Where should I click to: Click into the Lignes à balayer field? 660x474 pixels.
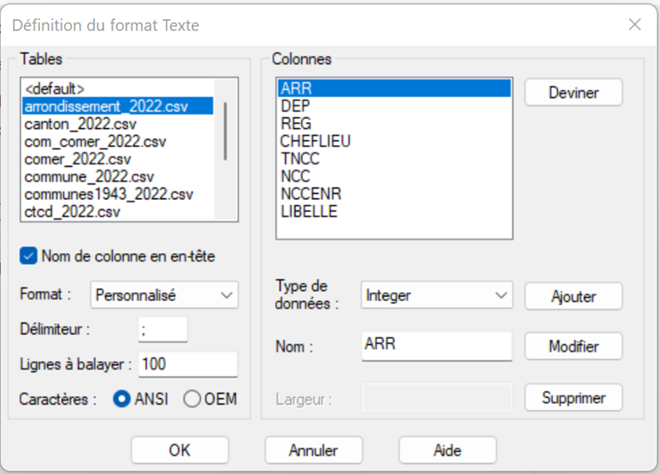pyautogui.click(x=187, y=364)
